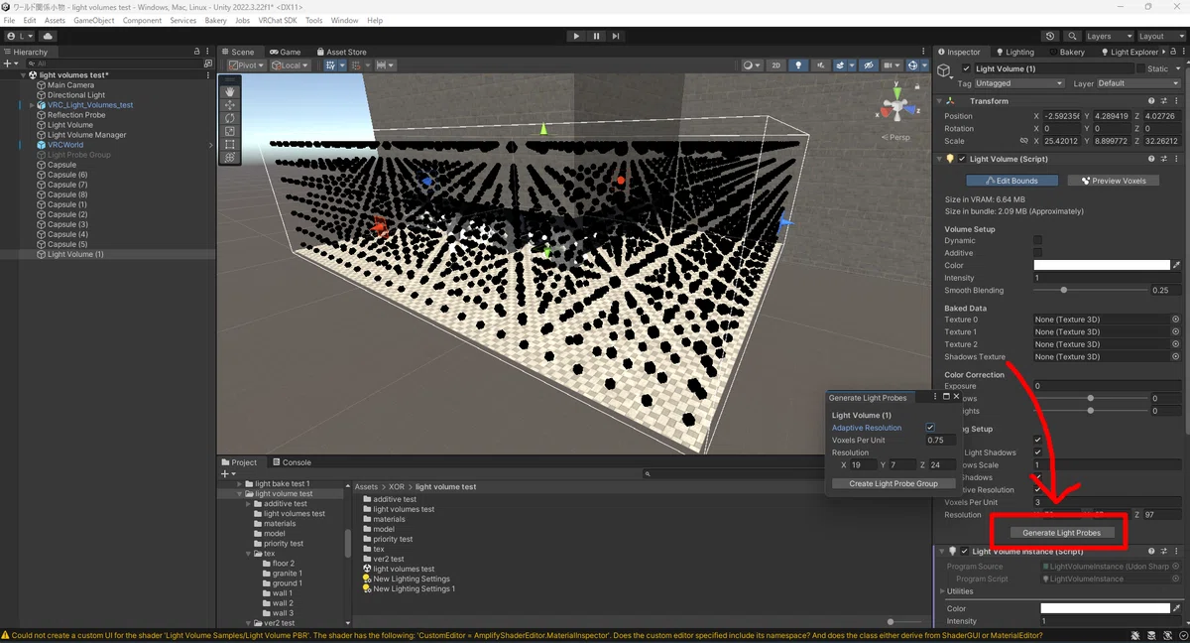Screen dimensions: 1190x643
Task: Click the Pause button
Action: (596, 36)
